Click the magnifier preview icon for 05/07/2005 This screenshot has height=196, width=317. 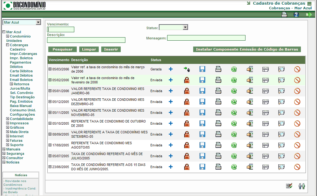point(281,156)
